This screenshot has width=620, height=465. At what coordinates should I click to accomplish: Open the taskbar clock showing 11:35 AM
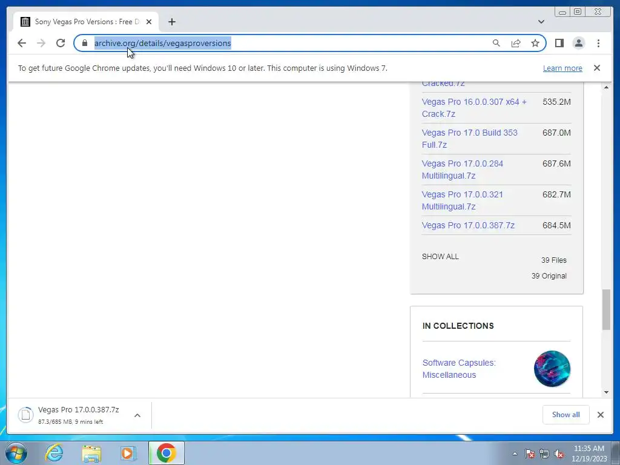click(589, 453)
